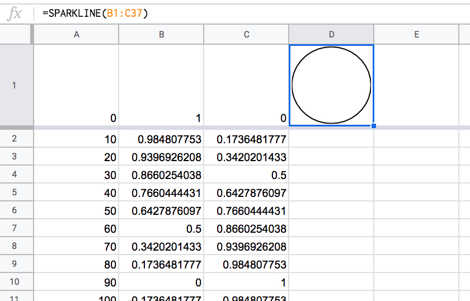Click cell with 0.1736481777 in column C
The height and width of the screenshot is (301, 470).
click(246, 139)
